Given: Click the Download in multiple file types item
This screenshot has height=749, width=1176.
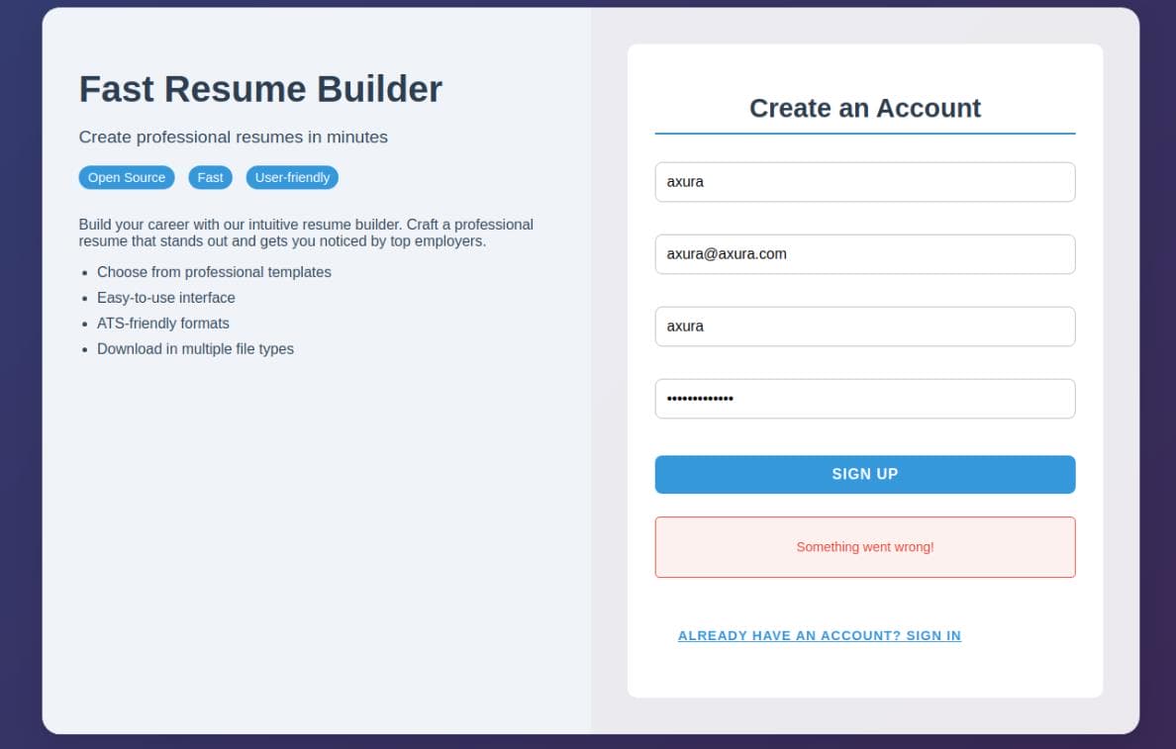Looking at the screenshot, I should click(x=195, y=348).
